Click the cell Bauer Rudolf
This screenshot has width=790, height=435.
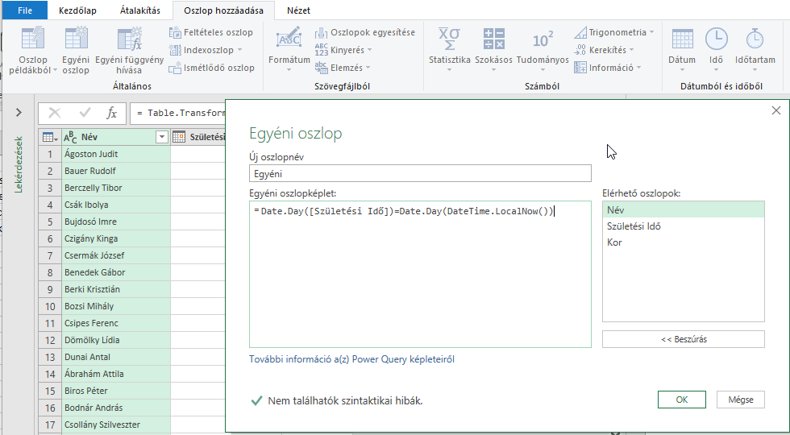coord(116,171)
